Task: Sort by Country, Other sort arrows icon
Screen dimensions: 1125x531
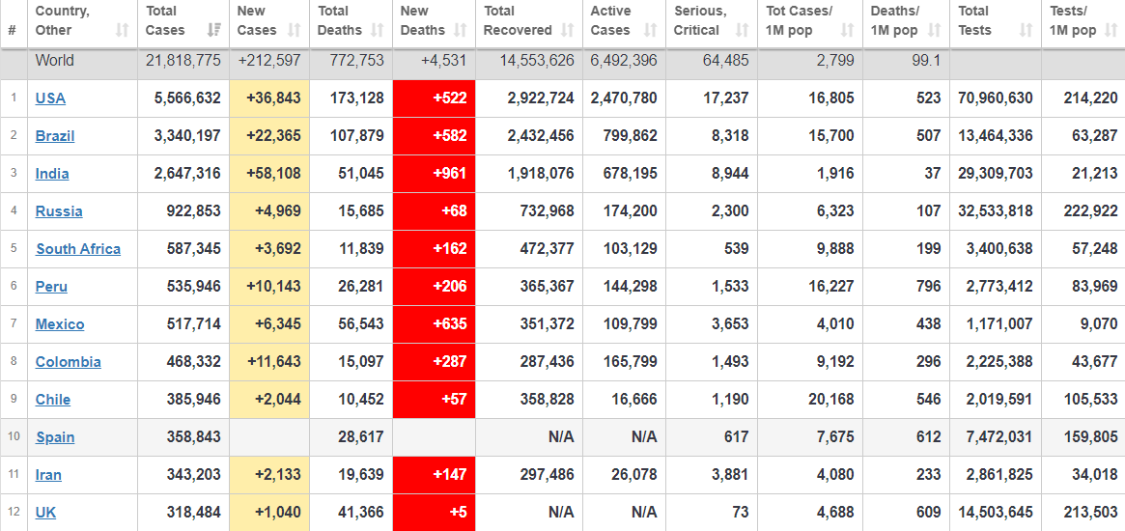Action: [122, 30]
